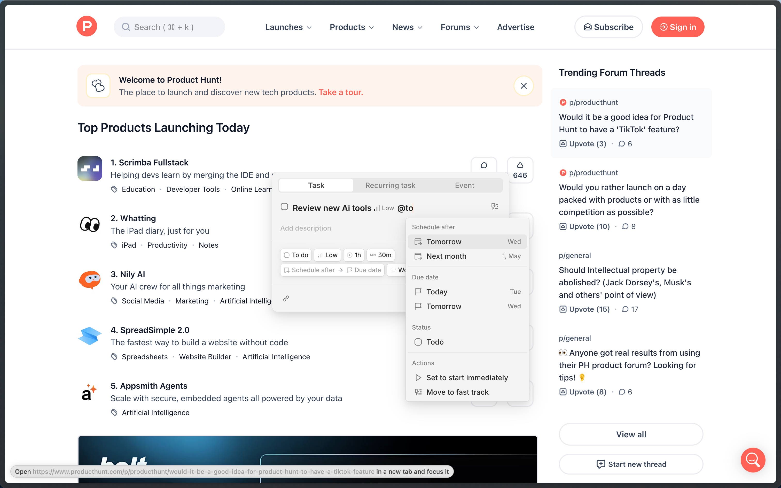Viewport: 781px width, 488px height.
Task: Click the bolt advertisement banner
Action: pyautogui.click(x=308, y=459)
